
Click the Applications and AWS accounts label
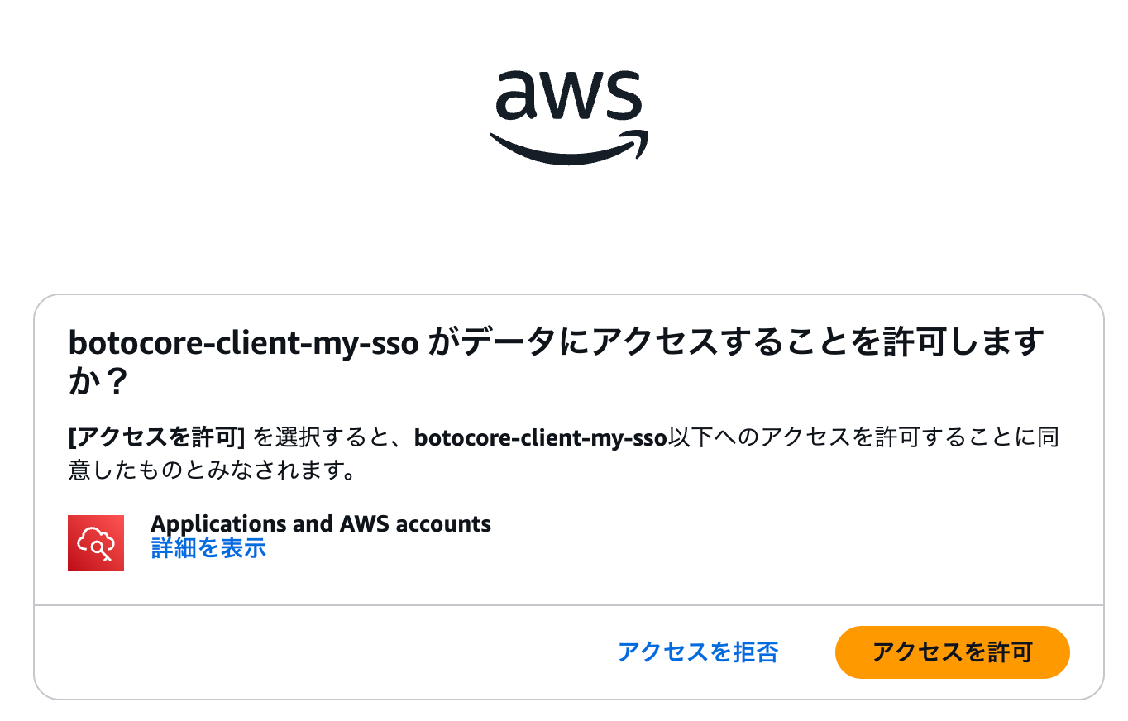tap(321, 523)
